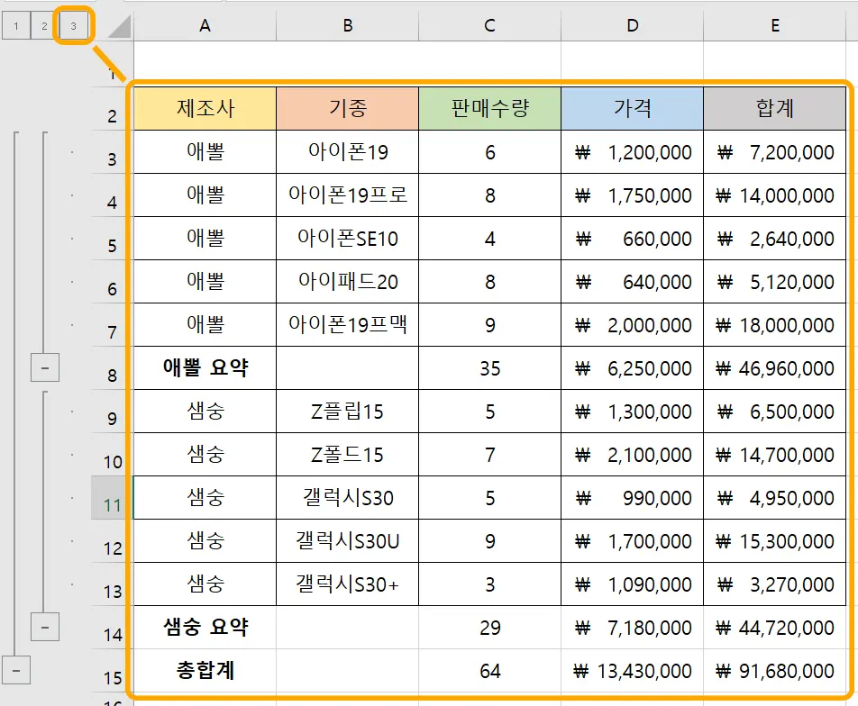This screenshot has width=858, height=706.
Task: Select sum cell 15,300,000
Action: (x=775, y=541)
